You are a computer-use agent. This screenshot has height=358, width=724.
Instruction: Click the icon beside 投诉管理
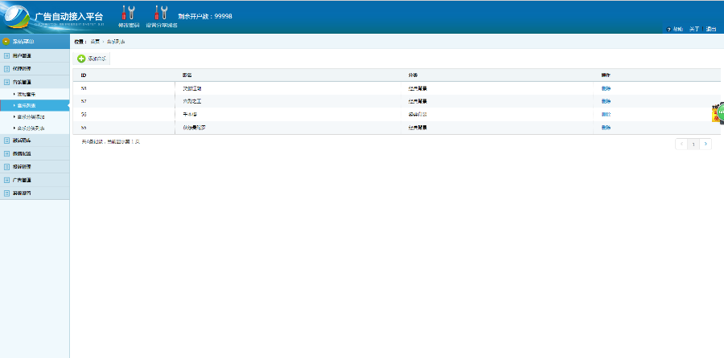[6, 166]
